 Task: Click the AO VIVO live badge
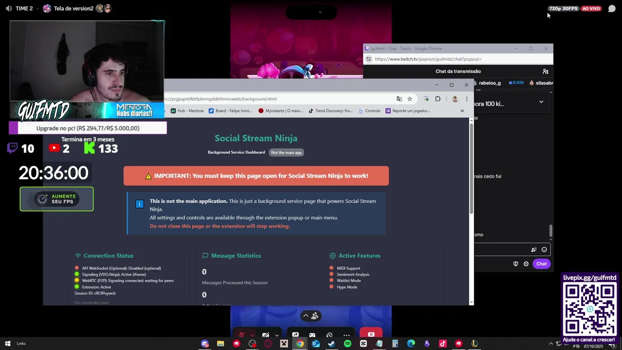(591, 8)
